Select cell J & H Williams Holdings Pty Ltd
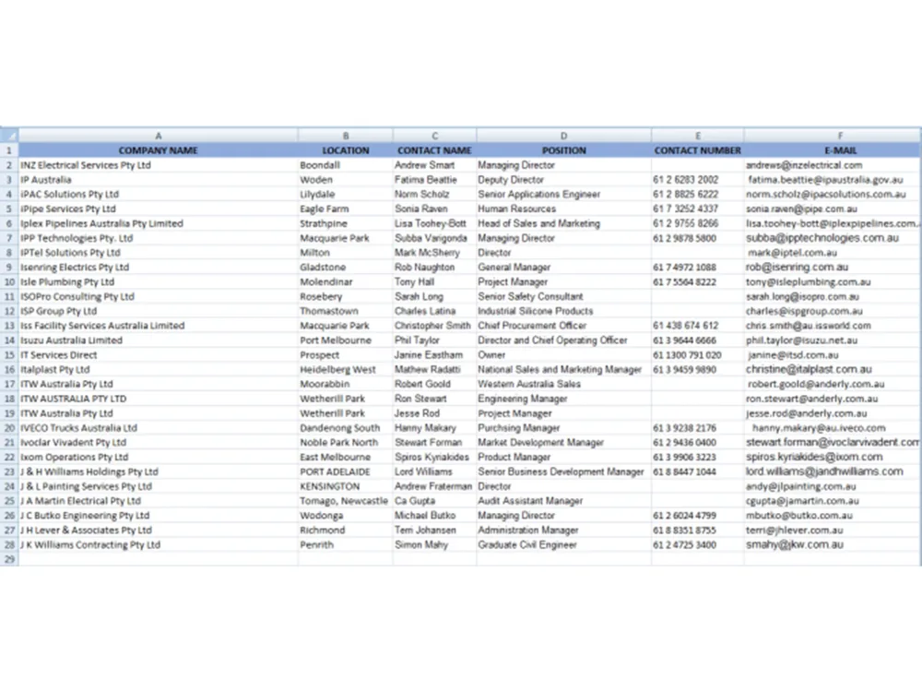 [159, 471]
